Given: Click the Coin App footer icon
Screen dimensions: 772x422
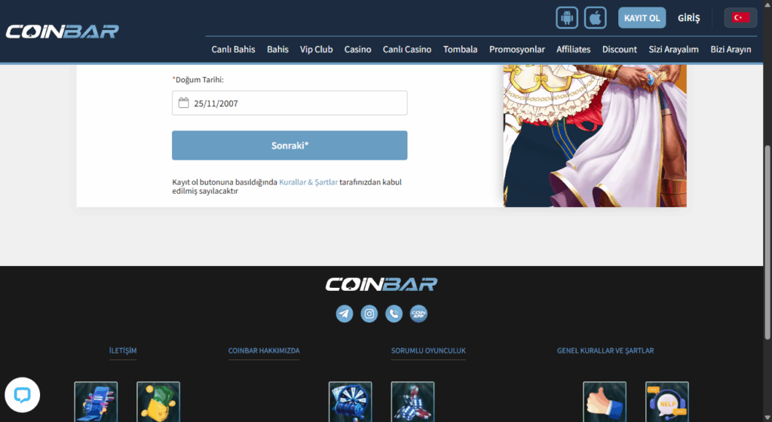Looking at the screenshot, I should tap(418, 313).
